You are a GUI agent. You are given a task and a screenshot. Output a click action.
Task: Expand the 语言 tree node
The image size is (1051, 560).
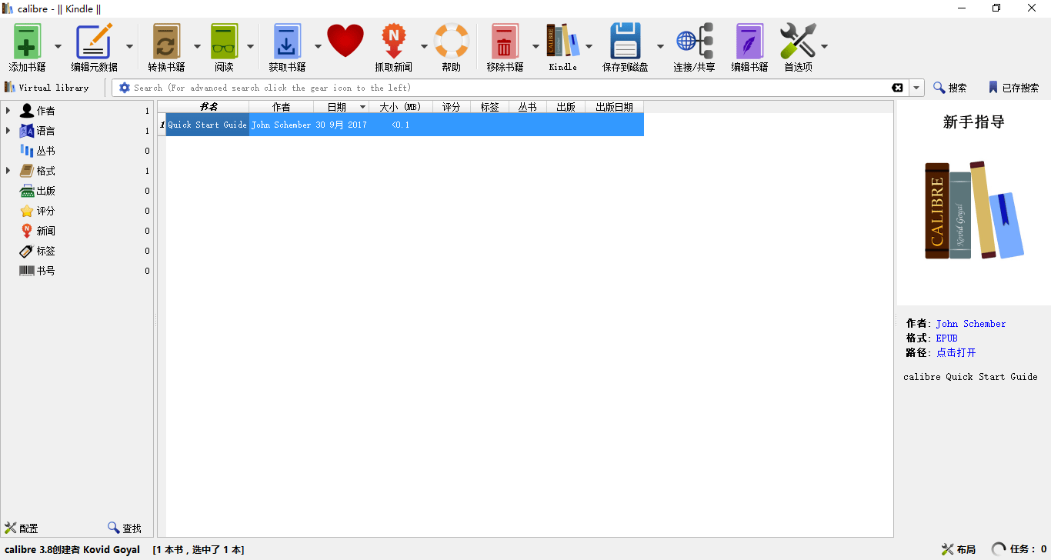(x=8, y=131)
